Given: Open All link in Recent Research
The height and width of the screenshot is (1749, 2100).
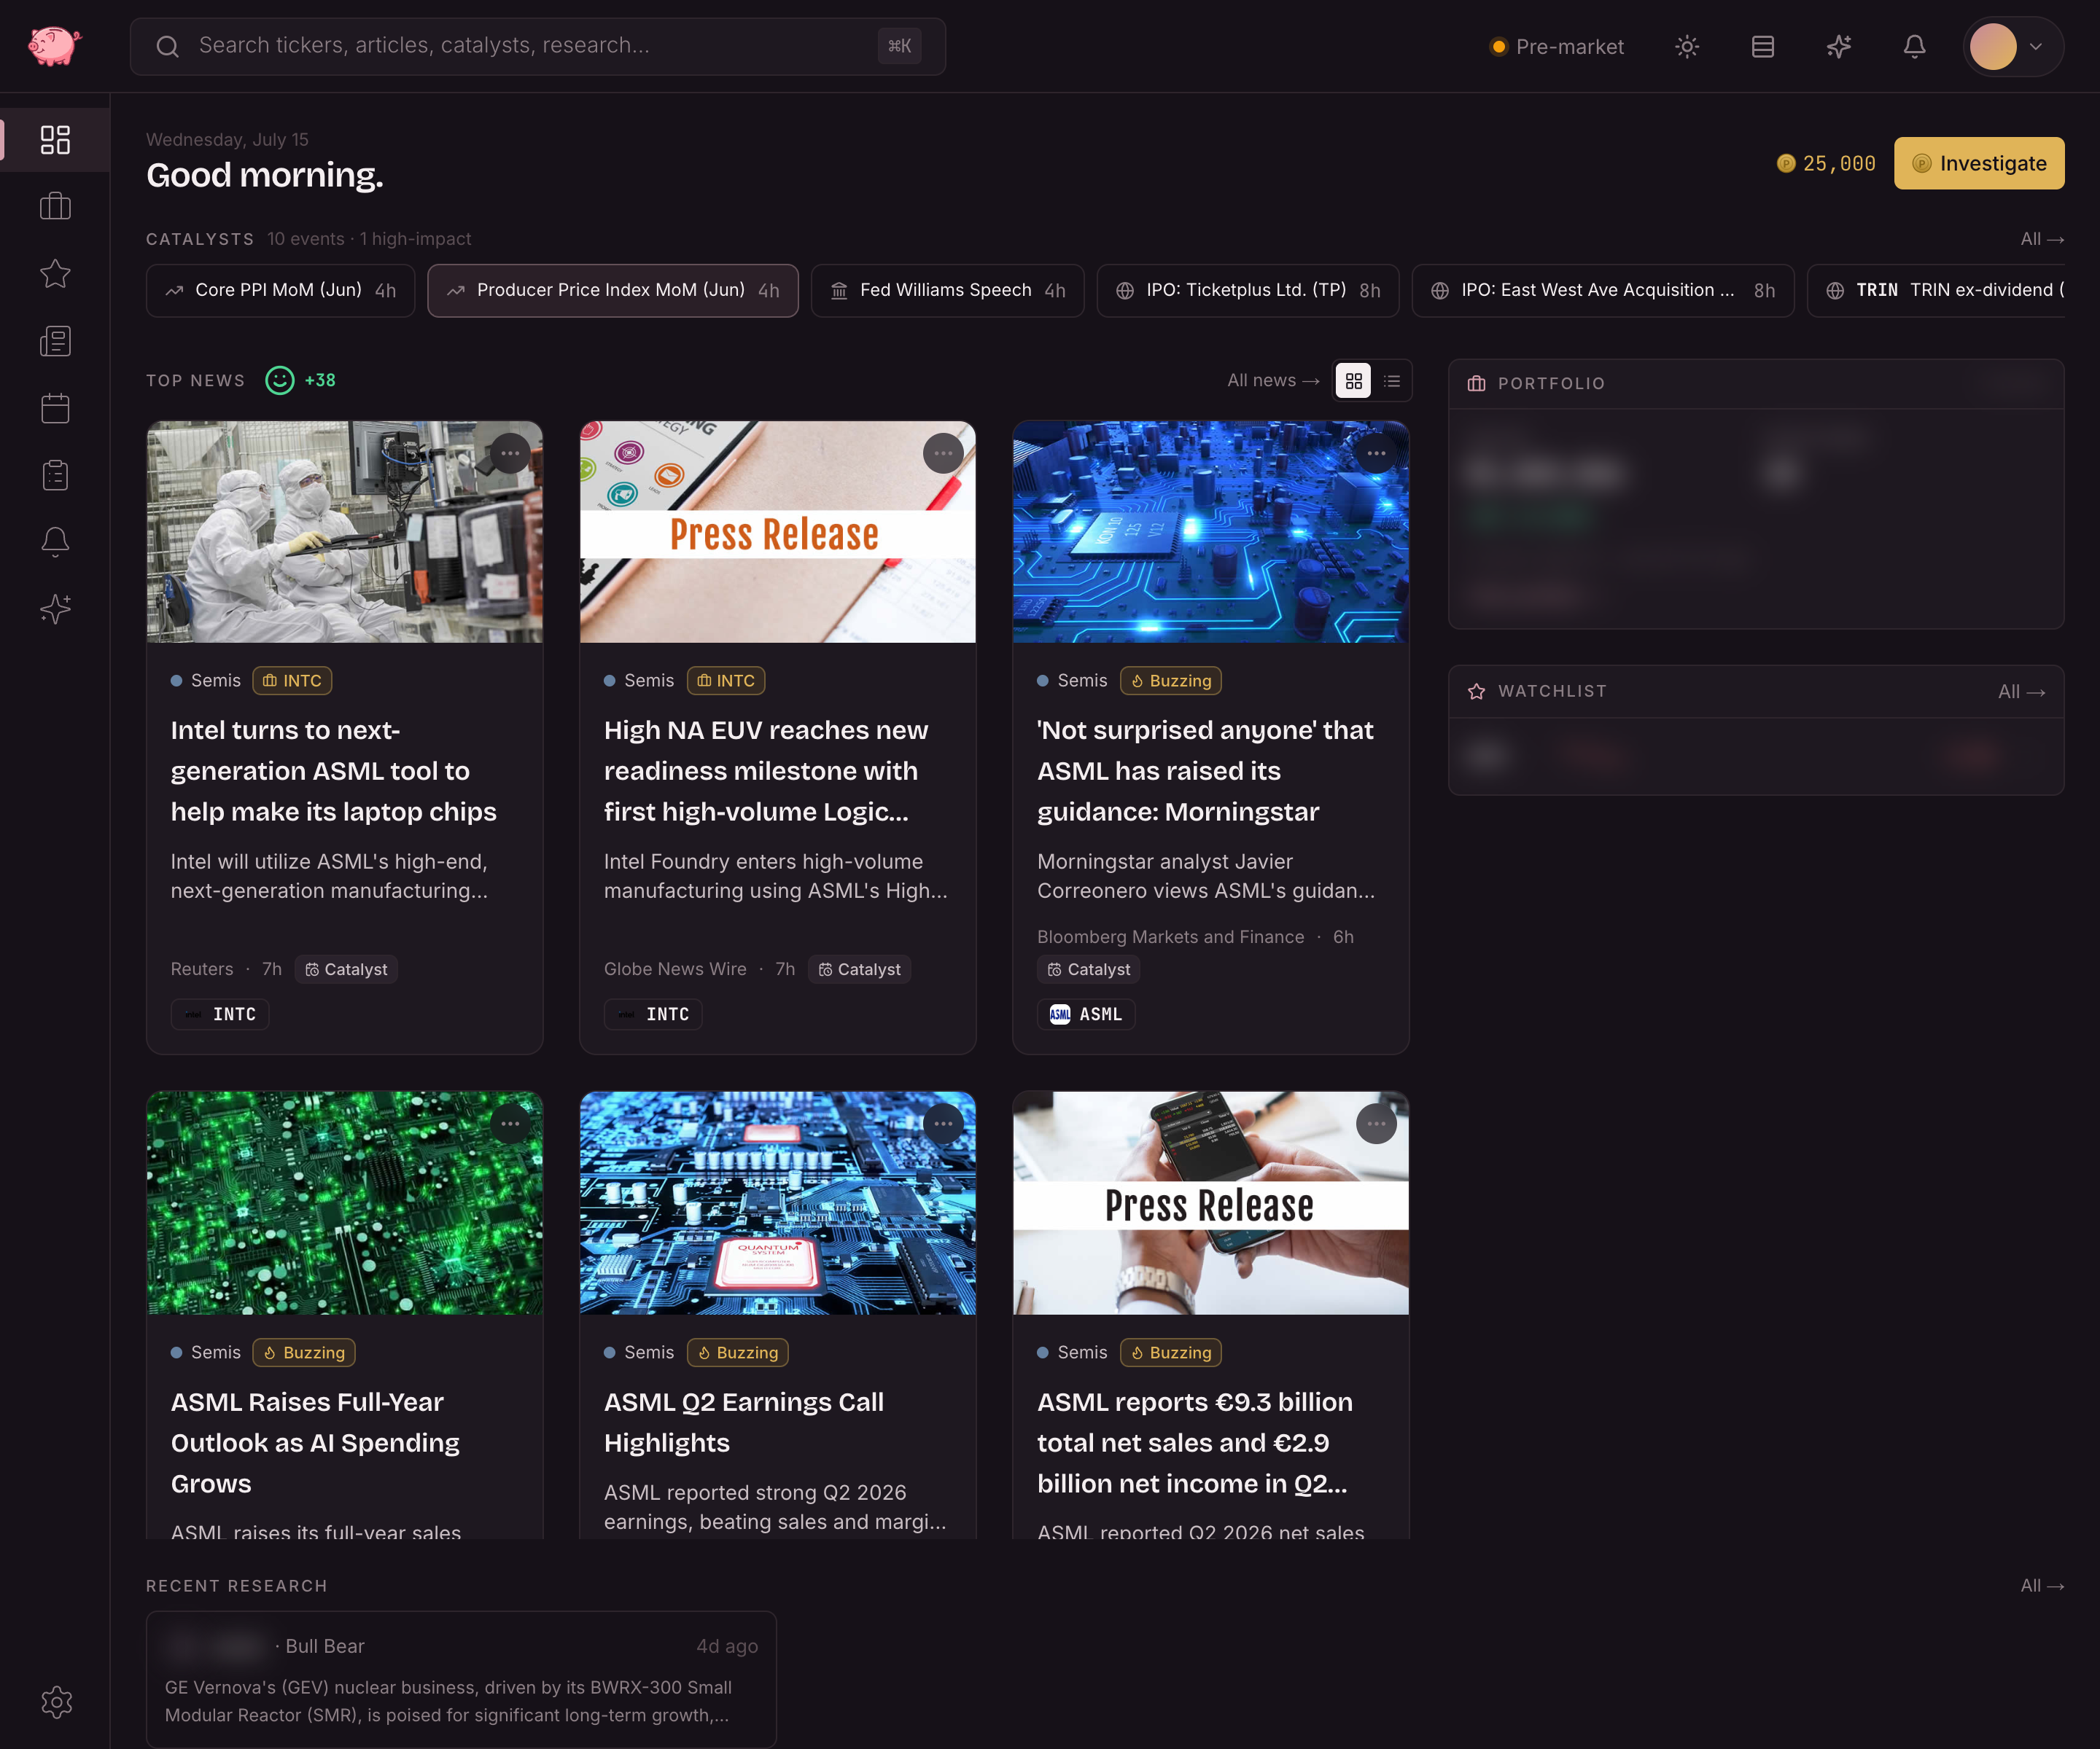Looking at the screenshot, I should [x=2041, y=1586].
